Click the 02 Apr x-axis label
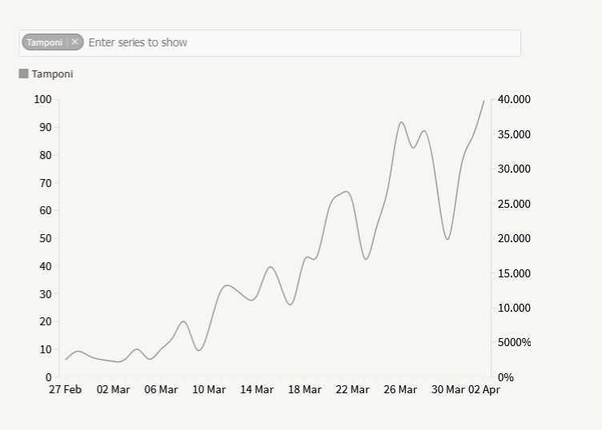This screenshot has height=430, width=602. tap(484, 390)
